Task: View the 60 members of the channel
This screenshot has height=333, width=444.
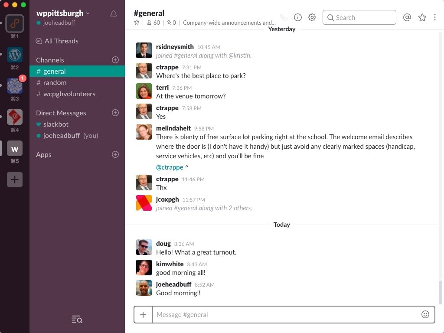Action: pyautogui.click(x=153, y=23)
